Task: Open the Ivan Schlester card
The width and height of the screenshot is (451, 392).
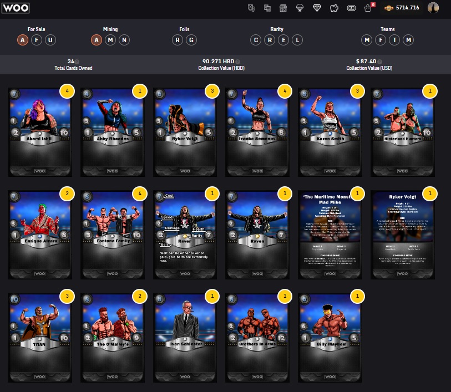Action: tap(185, 338)
